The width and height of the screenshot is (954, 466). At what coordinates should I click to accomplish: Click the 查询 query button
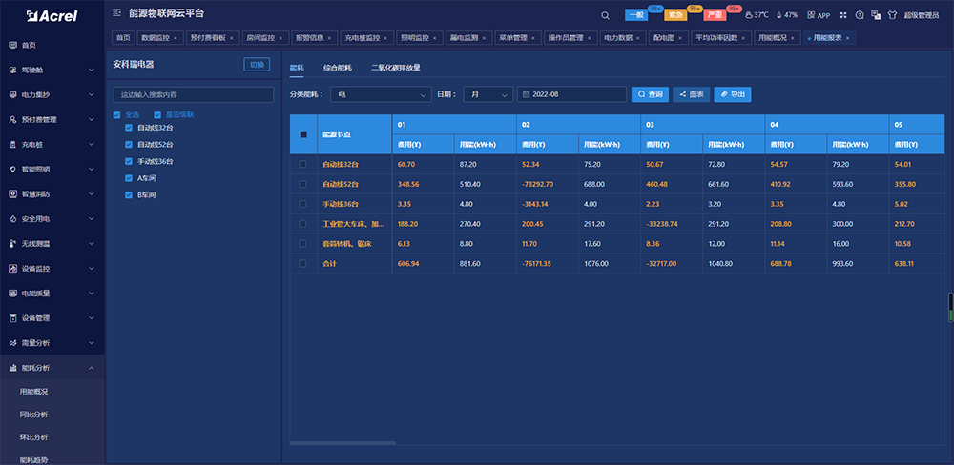(649, 94)
